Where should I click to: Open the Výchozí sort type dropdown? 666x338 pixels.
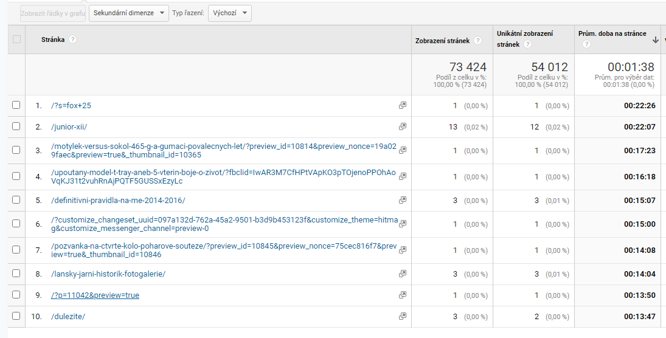click(x=230, y=13)
